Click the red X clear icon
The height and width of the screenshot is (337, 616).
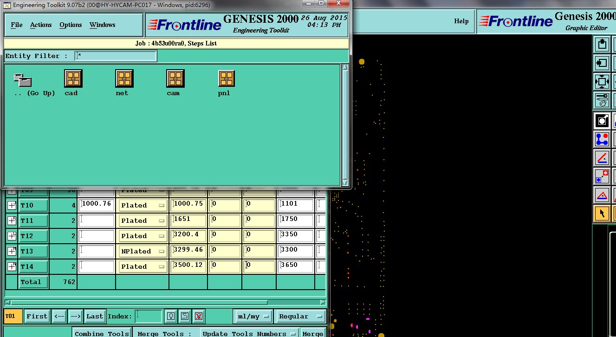pyautogui.click(x=199, y=316)
